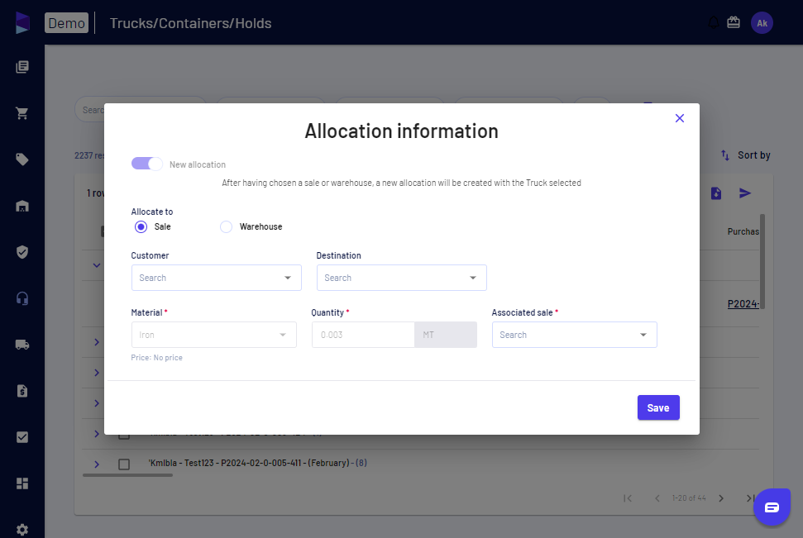Image resolution: width=803 pixels, height=538 pixels.
Task: Click the Price: No price text
Action: click(x=156, y=358)
